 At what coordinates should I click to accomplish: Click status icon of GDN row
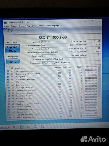click(x=8, y=82)
